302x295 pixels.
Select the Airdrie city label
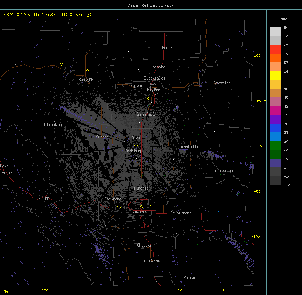[x=142, y=188]
